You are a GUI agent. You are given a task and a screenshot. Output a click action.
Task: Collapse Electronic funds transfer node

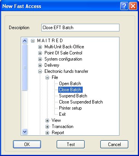point(40,72)
